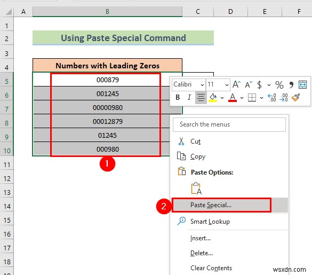Image resolution: width=312 pixels, height=275 pixels.
Task: Click the Paste Options clipboard icon
Action: click(x=182, y=171)
